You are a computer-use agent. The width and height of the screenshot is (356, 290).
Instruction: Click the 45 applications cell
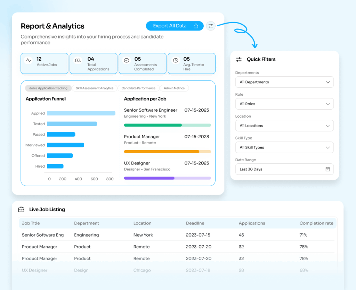click(x=241, y=235)
